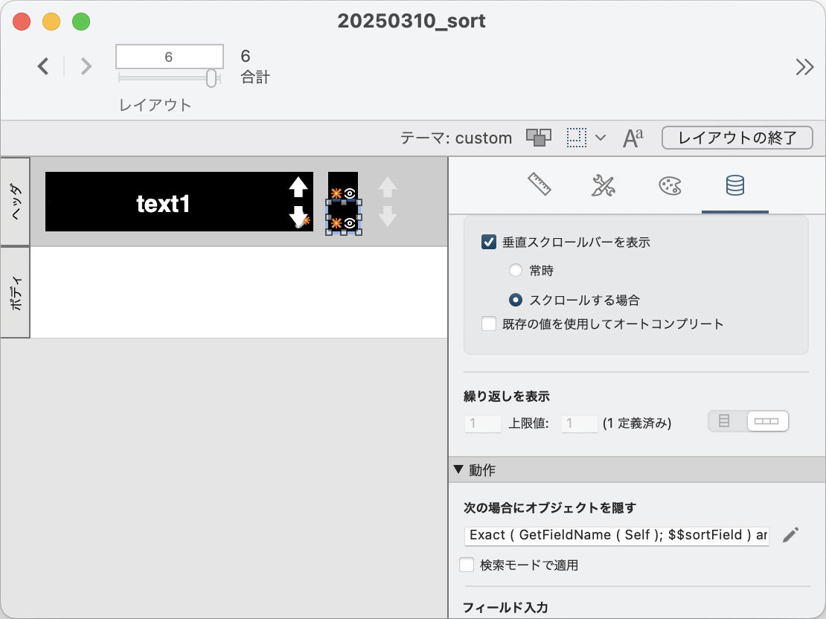
Task: Switch to Styles tools inspector tab
Action: tap(604, 185)
